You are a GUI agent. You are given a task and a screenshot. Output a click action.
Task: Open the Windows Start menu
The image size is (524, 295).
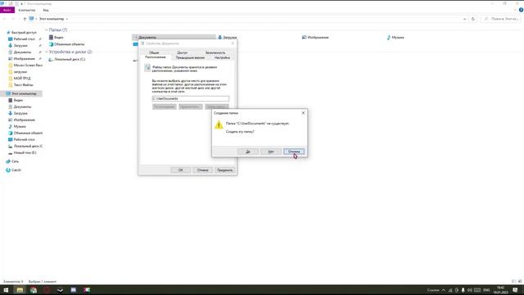click(x=6, y=290)
